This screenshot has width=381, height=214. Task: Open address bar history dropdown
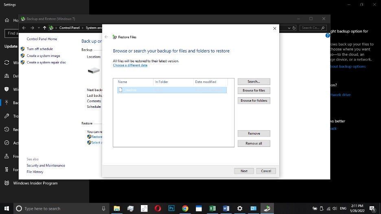289,28
